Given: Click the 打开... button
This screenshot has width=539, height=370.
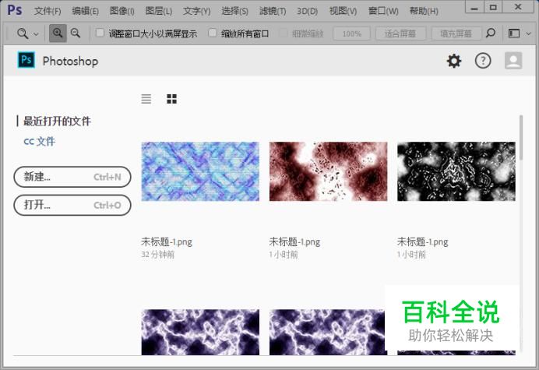Looking at the screenshot, I should (x=72, y=205).
